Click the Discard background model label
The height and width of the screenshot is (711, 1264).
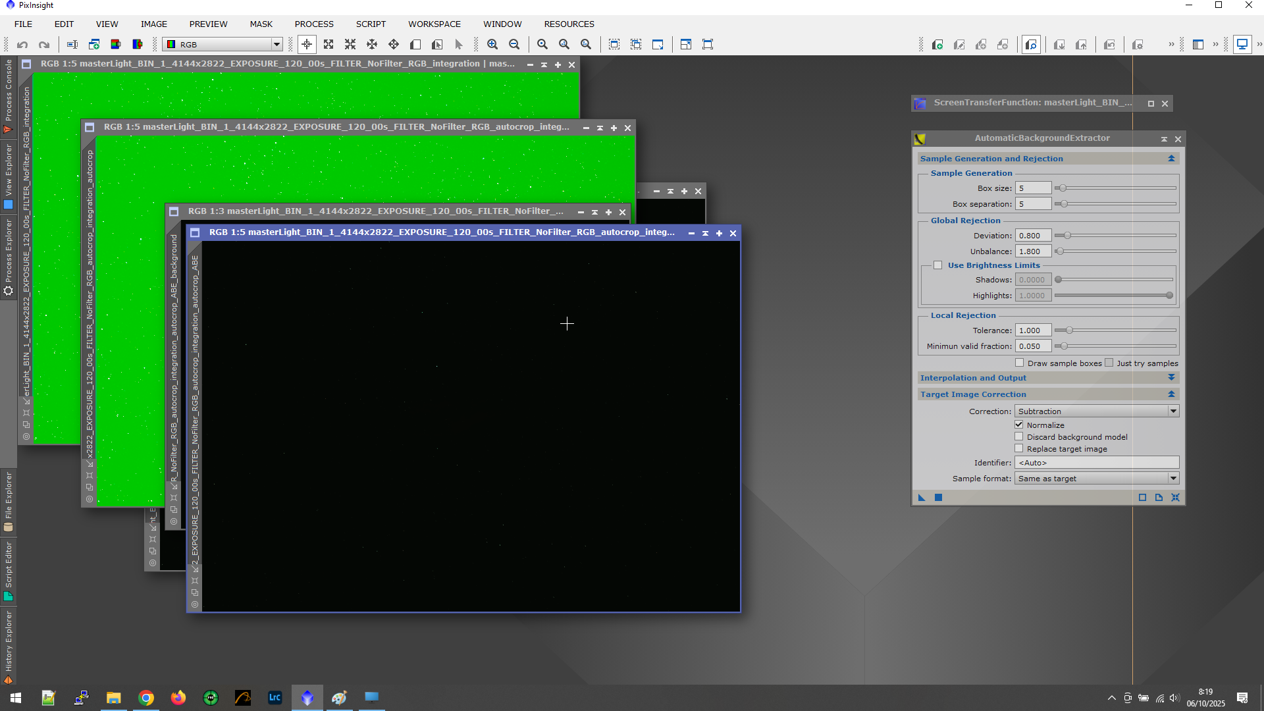tap(1076, 437)
